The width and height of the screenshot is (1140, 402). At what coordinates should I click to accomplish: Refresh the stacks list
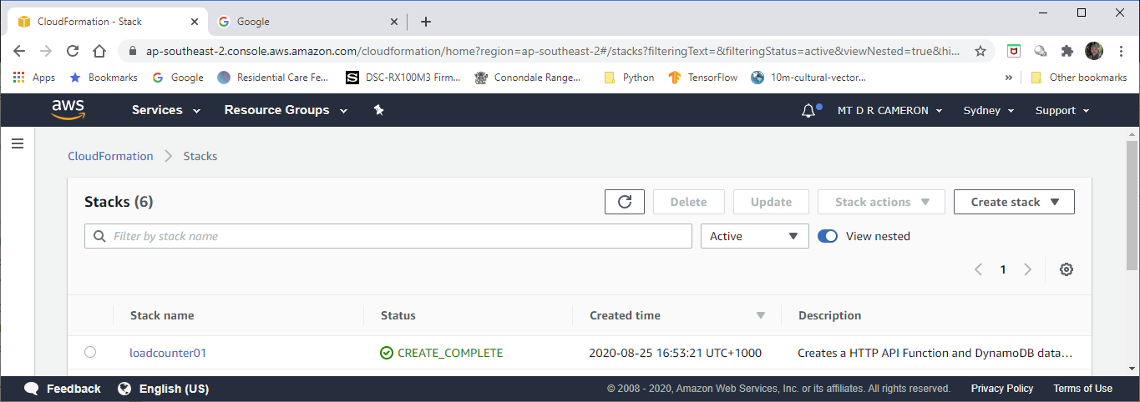[625, 202]
